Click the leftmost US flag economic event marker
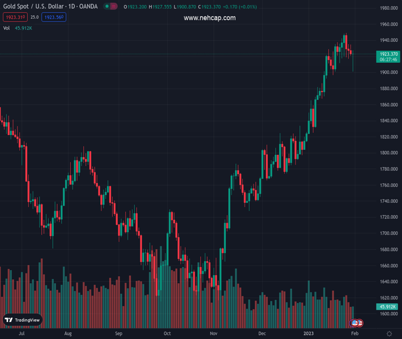Screen dimensions: 402x339 (354, 323)
